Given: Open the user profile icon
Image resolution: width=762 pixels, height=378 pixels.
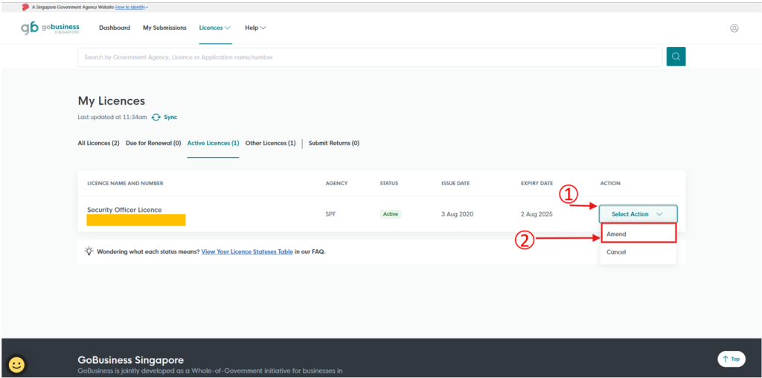Looking at the screenshot, I should [734, 28].
